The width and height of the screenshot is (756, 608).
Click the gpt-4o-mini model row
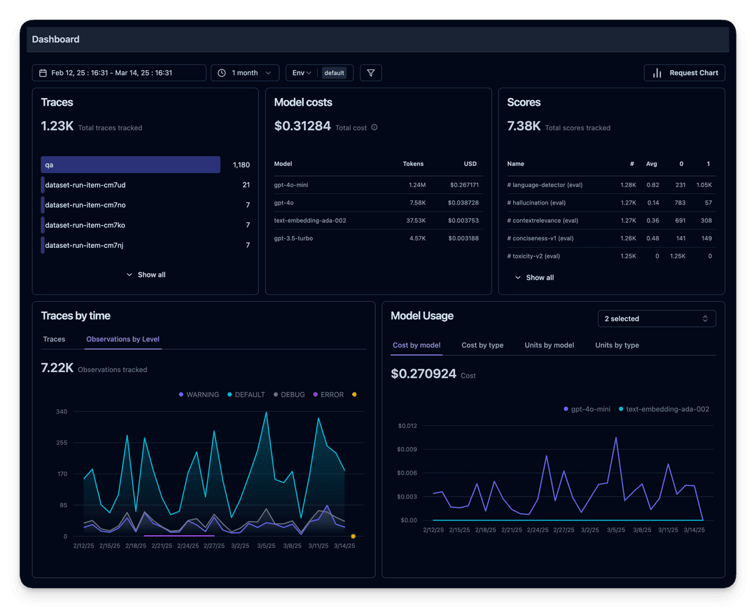pos(378,185)
